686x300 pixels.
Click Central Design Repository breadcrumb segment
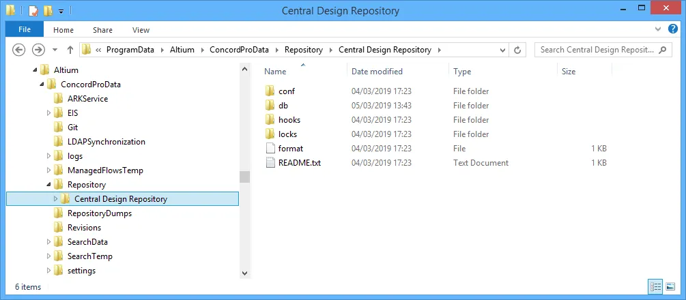pos(385,50)
